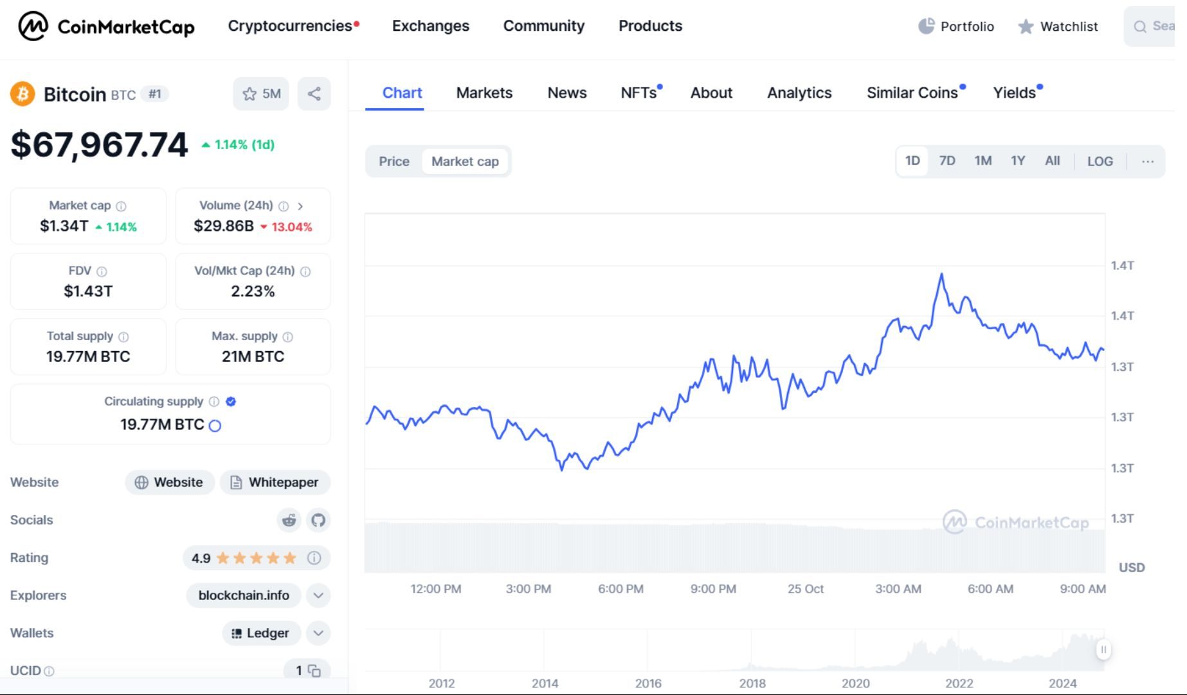
Task: Share the Bitcoin page
Action: pos(314,94)
